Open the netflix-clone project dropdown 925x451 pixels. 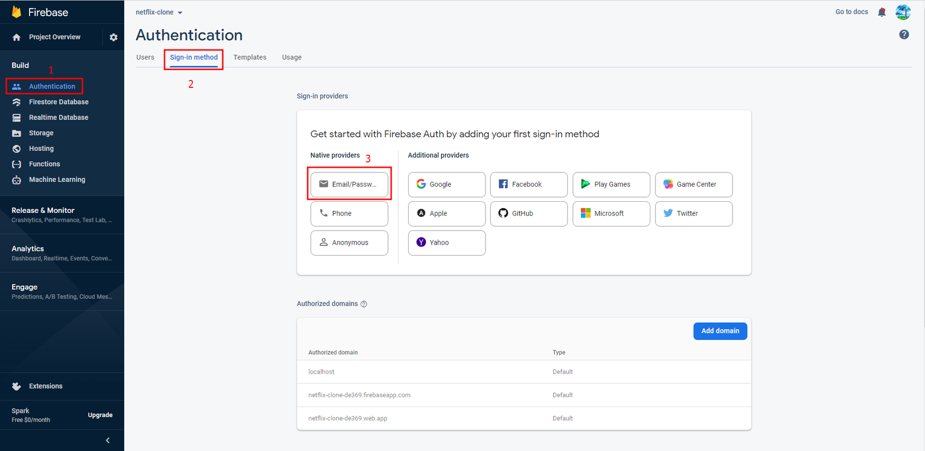click(159, 12)
